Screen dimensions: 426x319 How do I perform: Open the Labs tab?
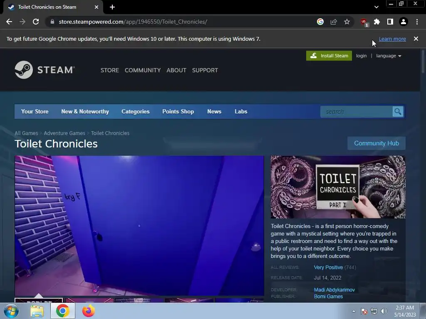[x=241, y=111]
